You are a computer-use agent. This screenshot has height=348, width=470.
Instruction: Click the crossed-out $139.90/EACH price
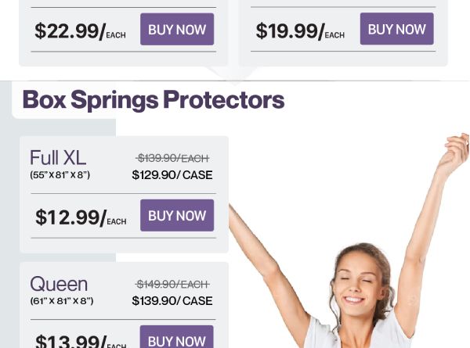(172, 159)
